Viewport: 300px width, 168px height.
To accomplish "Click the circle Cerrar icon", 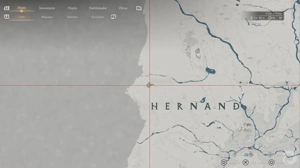I will click(x=271, y=163).
